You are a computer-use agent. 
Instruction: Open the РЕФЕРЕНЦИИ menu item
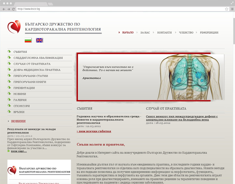coord(209,33)
